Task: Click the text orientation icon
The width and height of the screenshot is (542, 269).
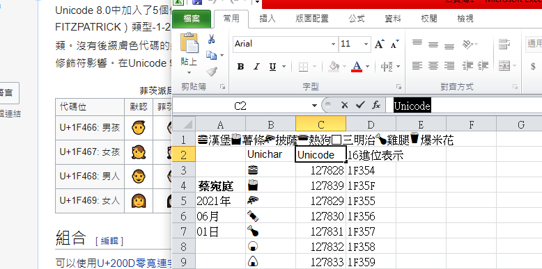Action: tap(467, 44)
